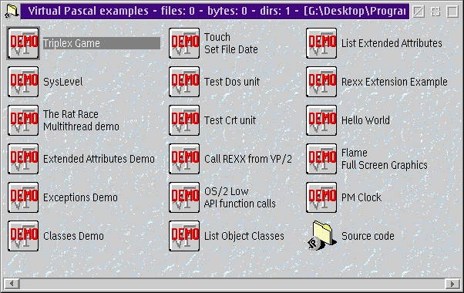Click "The Rat Race Multithread demo" label
This screenshot has width=464, height=293.
[81, 120]
